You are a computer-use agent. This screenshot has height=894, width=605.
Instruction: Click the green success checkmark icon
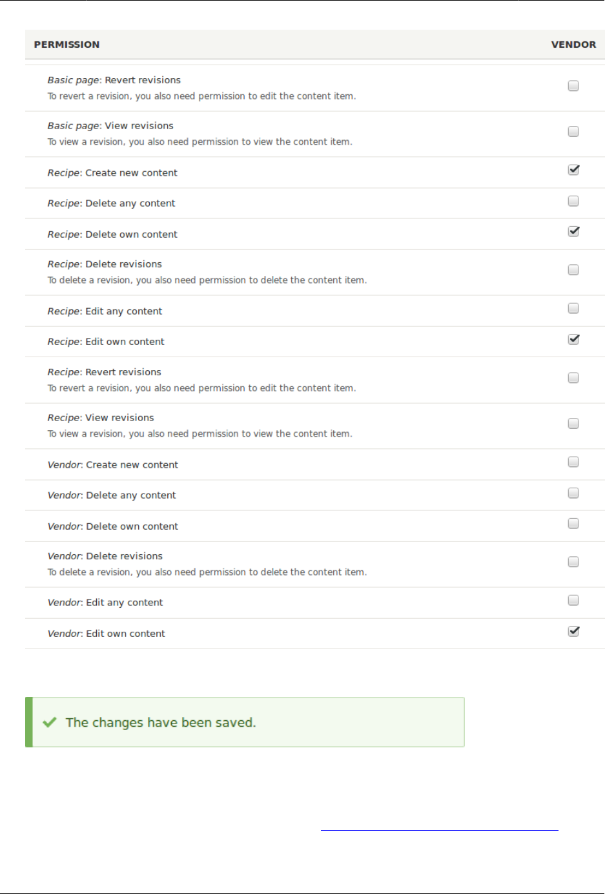click(50, 722)
